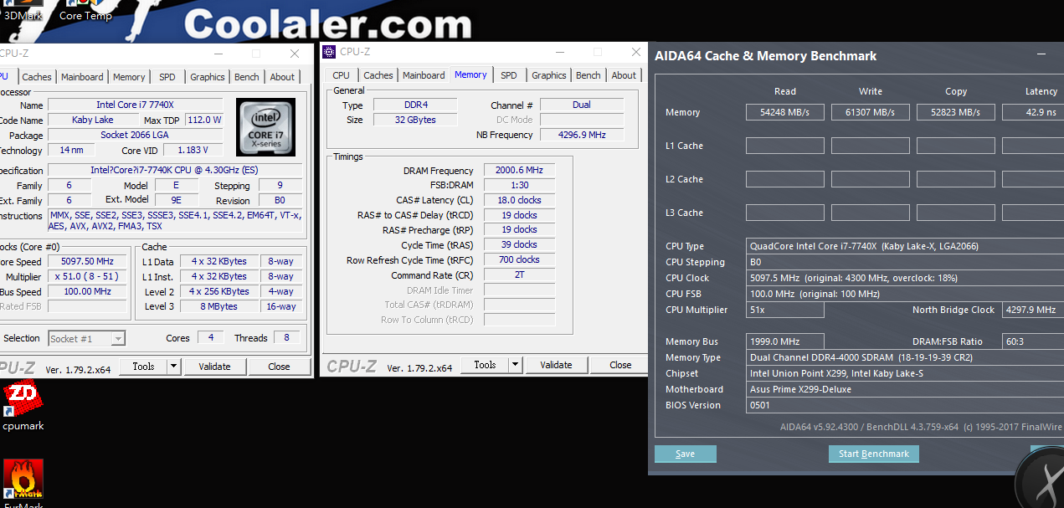The height and width of the screenshot is (508, 1064).
Task: Select the Package Socket 2066 LGA field
Action: pyautogui.click(x=136, y=135)
